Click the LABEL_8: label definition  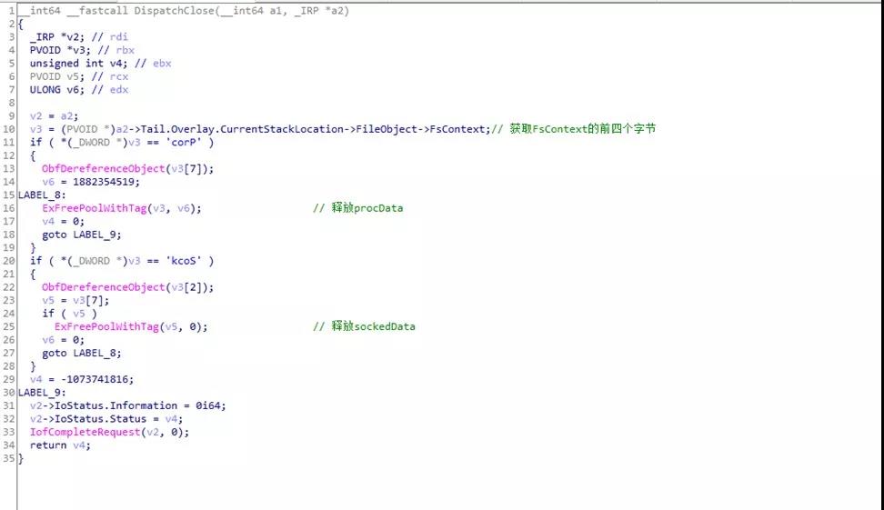click(x=42, y=195)
